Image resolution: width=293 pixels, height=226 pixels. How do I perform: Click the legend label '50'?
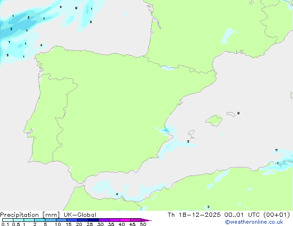pos(143,224)
